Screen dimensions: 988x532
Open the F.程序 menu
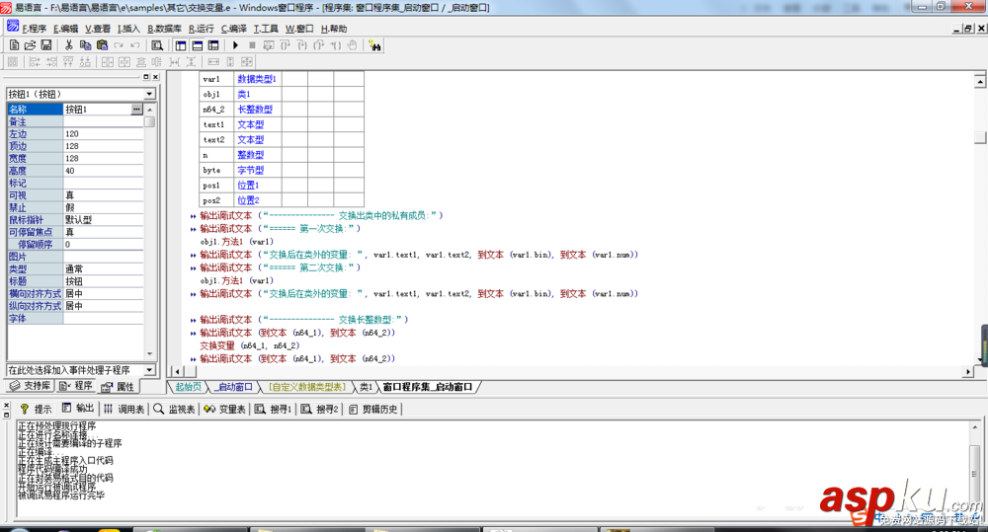(34, 29)
